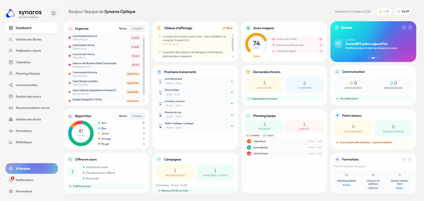Click the Urgences list scroll-down arrow
This screenshot has width=424, height=201.
(144, 100)
